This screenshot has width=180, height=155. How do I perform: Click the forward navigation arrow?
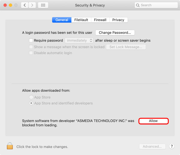pos(32,5)
